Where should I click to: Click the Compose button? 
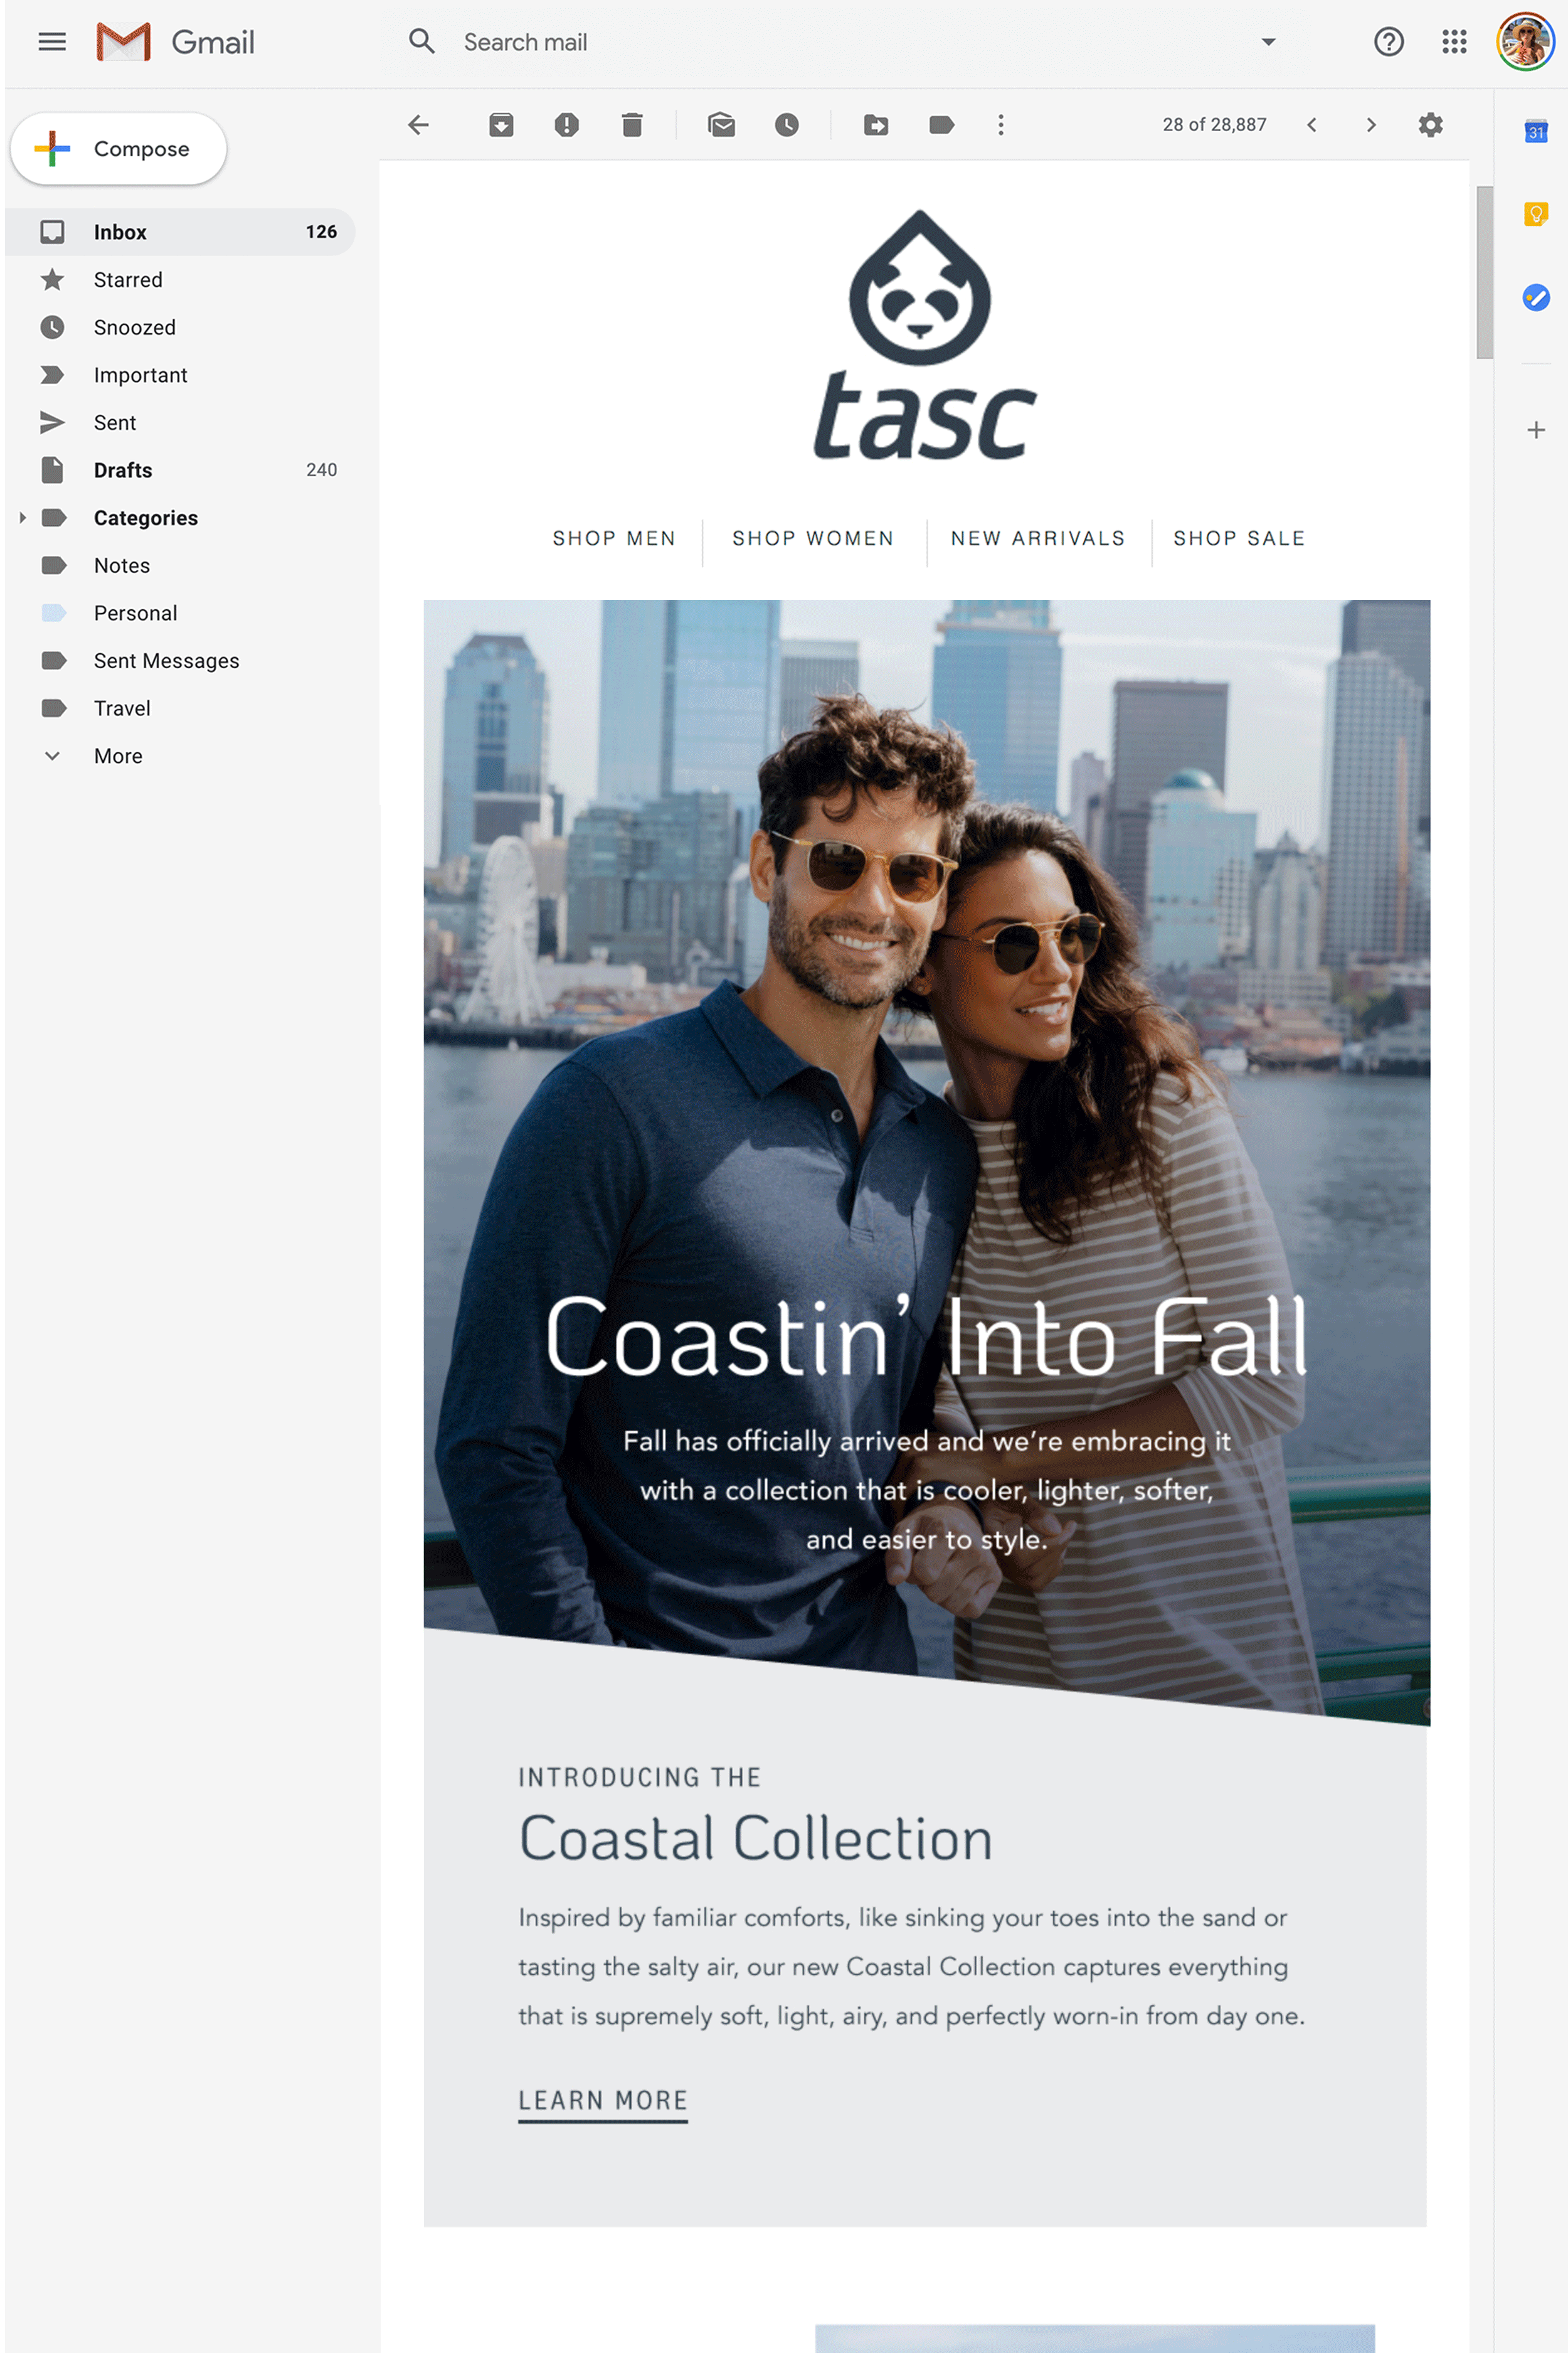click(x=119, y=149)
